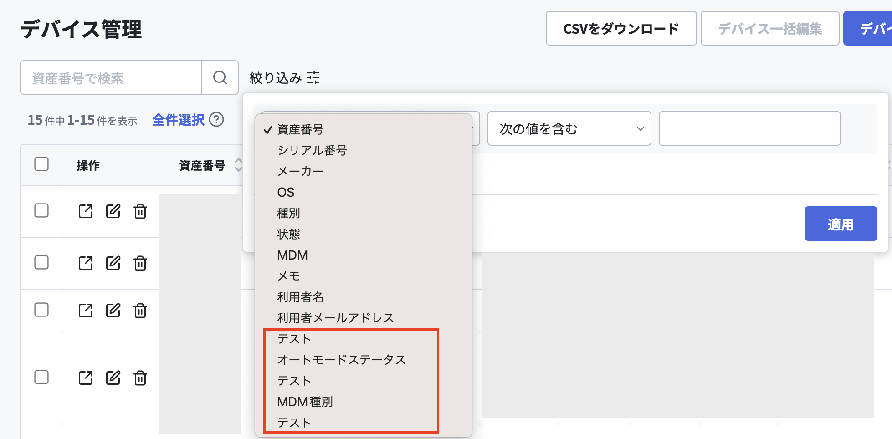Edit the device in first row
892x439 pixels.
click(113, 211)
